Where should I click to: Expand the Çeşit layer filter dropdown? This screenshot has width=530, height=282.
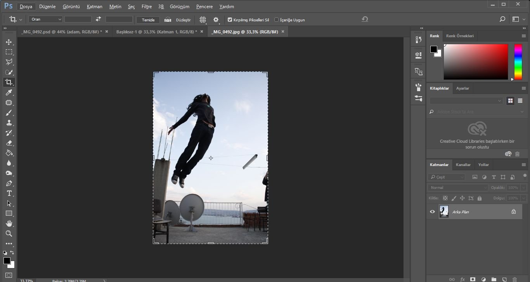pyautogui.click(x=447, y=177)
